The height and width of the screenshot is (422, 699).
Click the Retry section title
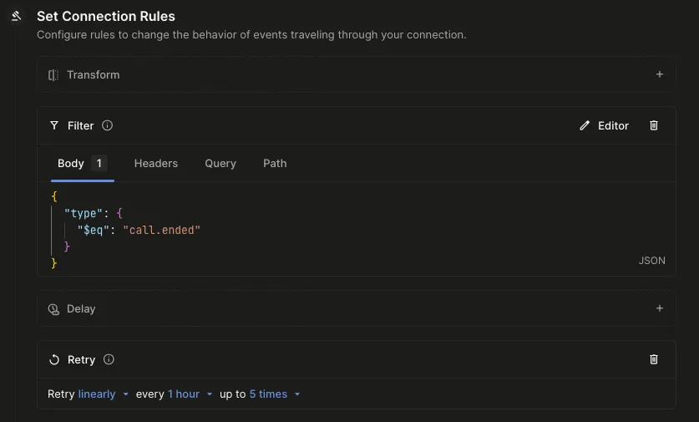click(82, 360)
